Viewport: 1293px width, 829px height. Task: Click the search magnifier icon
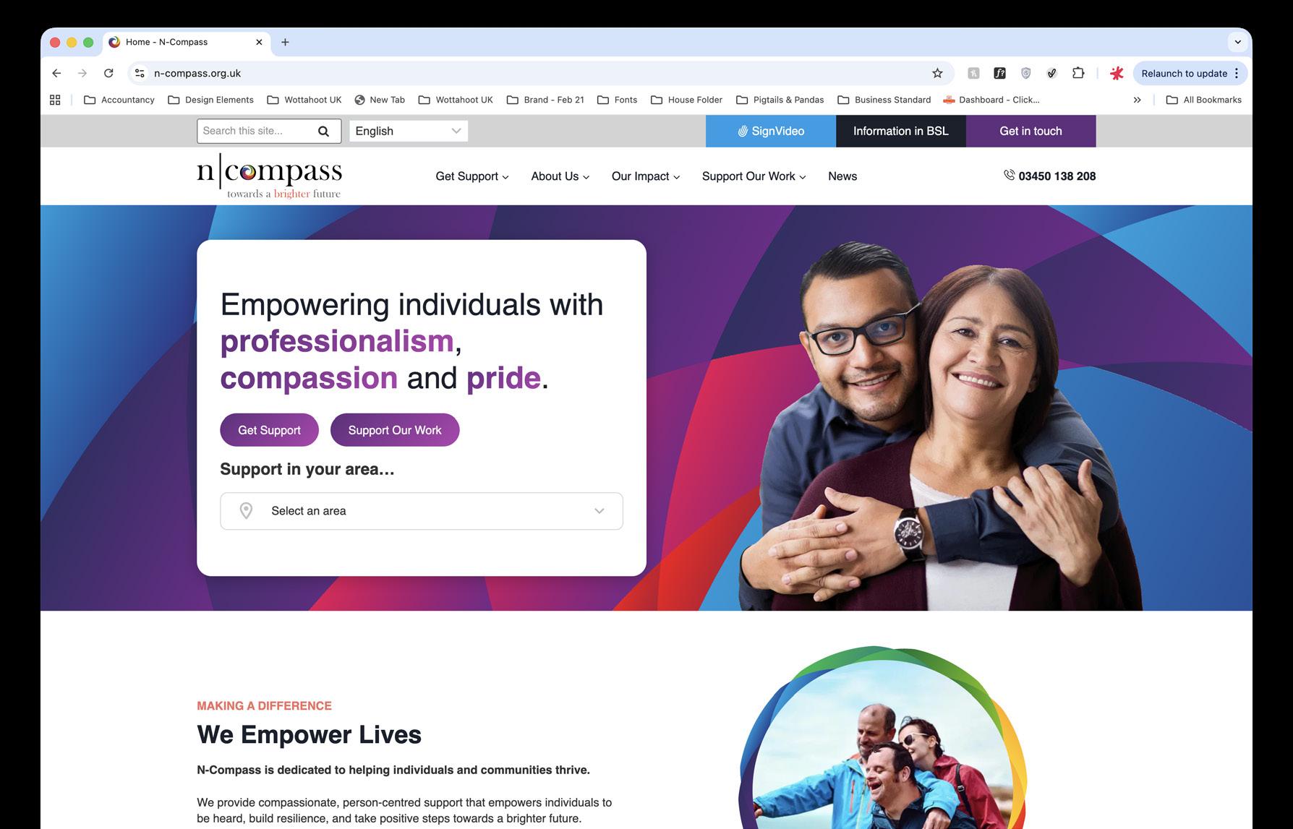pos(323,131)
